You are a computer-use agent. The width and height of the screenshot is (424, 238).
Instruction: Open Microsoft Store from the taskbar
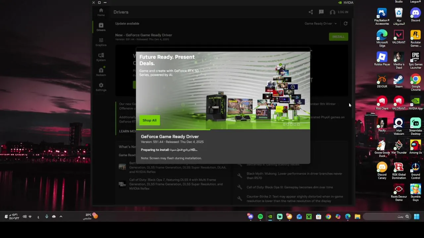[319, 217]
